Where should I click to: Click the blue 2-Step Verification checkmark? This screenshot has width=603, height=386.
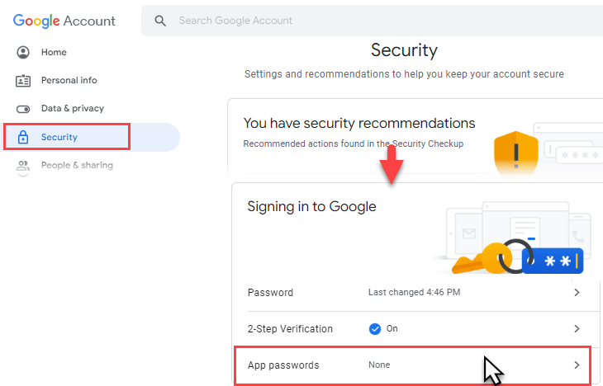pos(375,329)
